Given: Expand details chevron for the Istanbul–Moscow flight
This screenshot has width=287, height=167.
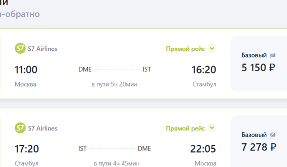Looking at the screenshot, I should coord(212,128).
